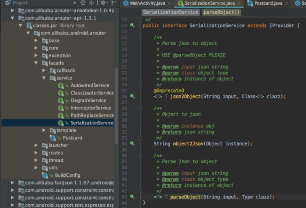Expand the core package
Image resolution: width=306 pixels, height=208 pixels.
tap(36, 48)
